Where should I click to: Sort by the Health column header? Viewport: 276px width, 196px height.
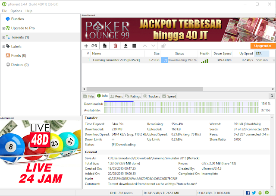coord(204,54)
